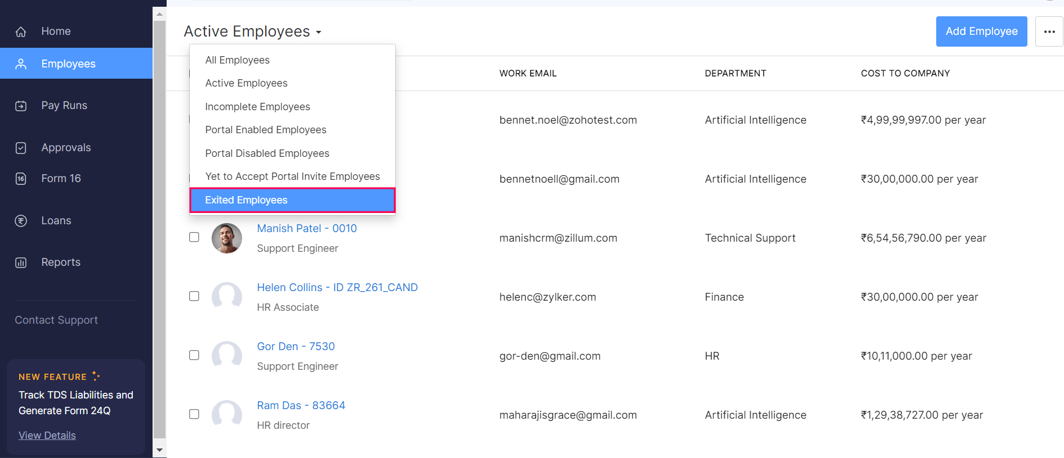Select Incomplete Employees filter option

(293, 107)
